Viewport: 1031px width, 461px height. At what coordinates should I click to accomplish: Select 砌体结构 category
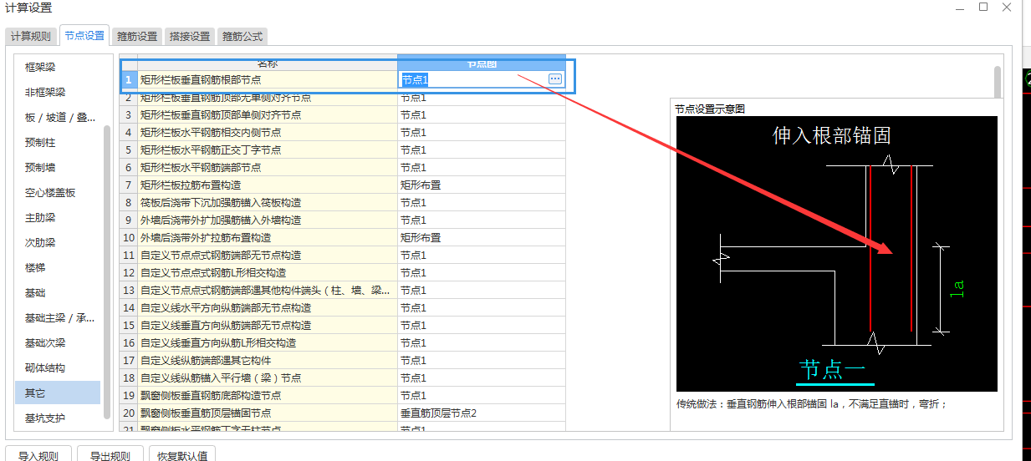point(45,367)
